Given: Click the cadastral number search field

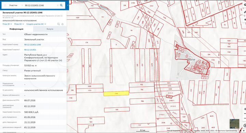Looking at the screenshot, I should (40, 5).
